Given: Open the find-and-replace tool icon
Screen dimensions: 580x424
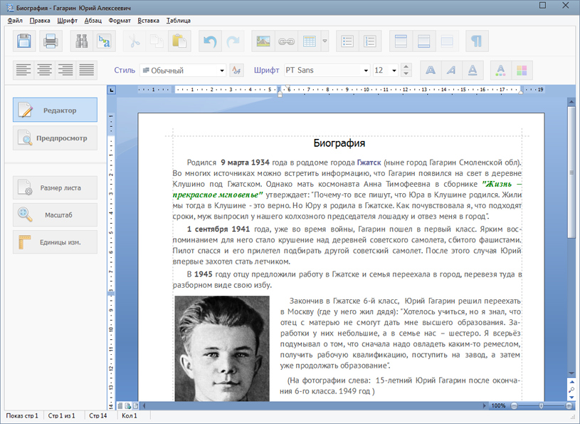Looking at the screenshot, I should 104,41.
